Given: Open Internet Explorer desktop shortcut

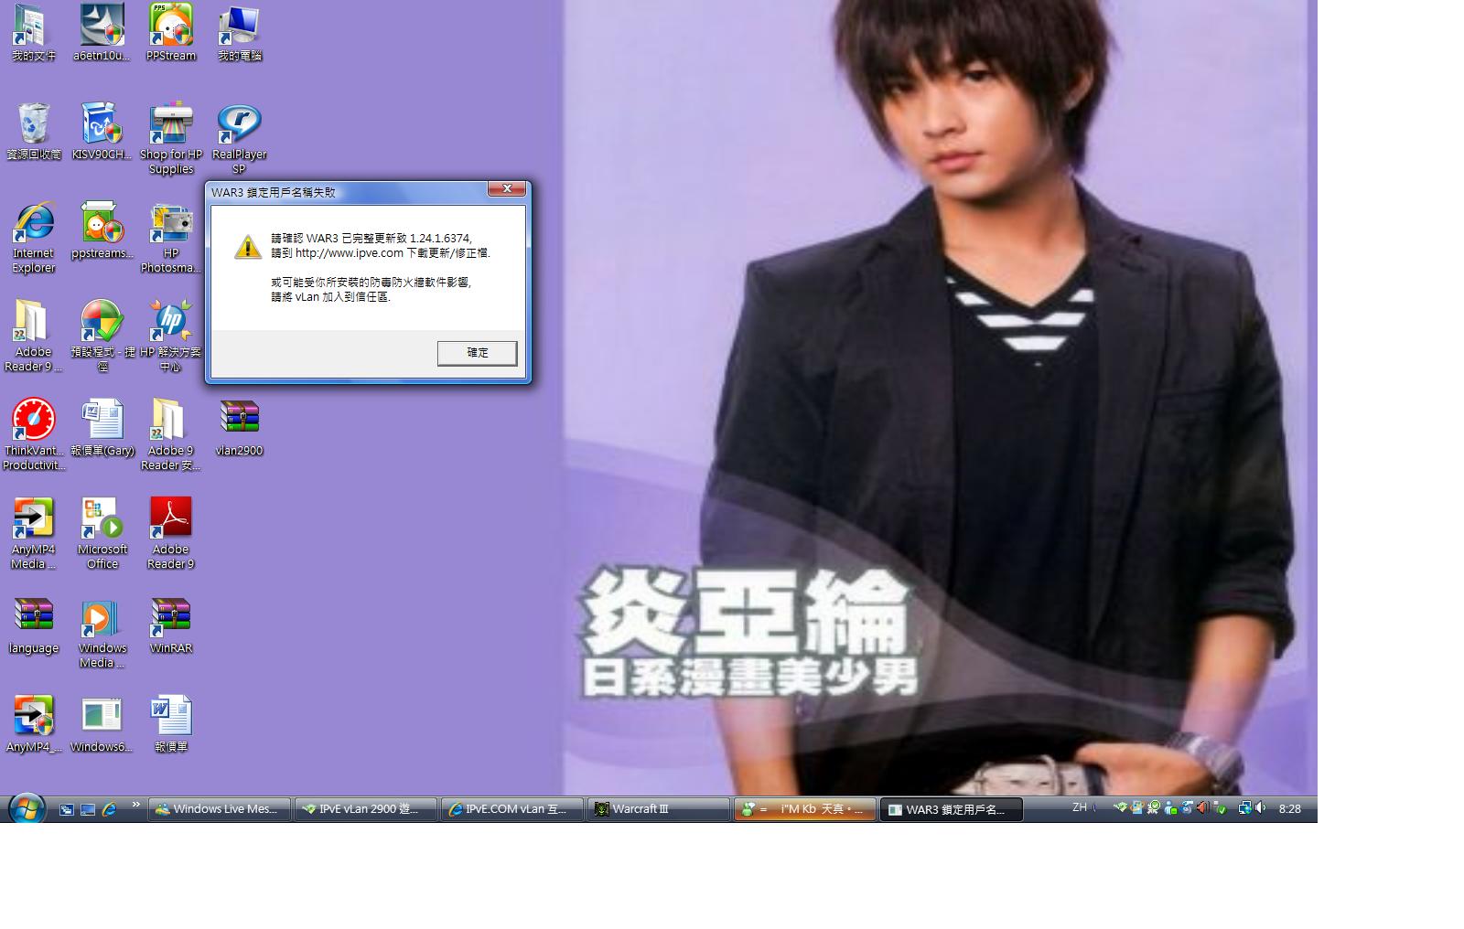Looking at the screenshot, I should click(x=33, y=238).
